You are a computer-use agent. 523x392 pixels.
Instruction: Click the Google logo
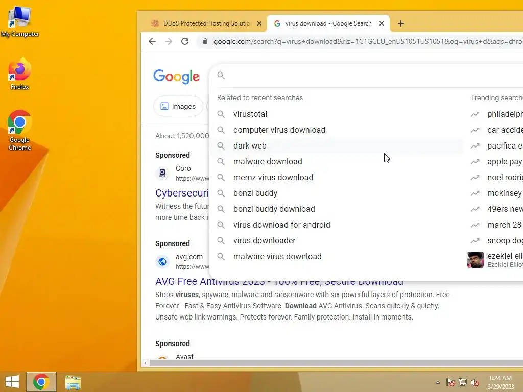point(176,77)
